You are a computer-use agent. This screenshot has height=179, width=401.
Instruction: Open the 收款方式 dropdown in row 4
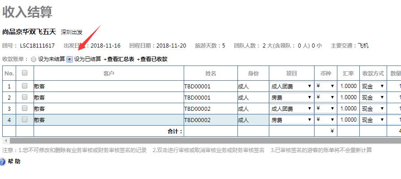tap(373, 120)
